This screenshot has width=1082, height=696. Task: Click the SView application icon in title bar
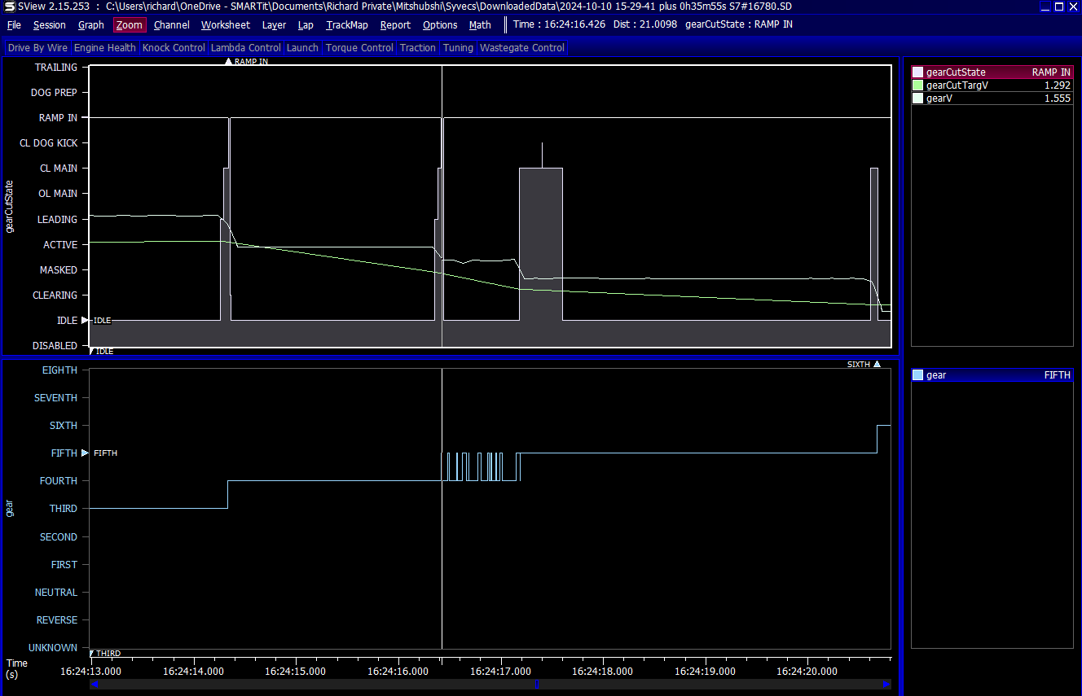click(8, 7)
